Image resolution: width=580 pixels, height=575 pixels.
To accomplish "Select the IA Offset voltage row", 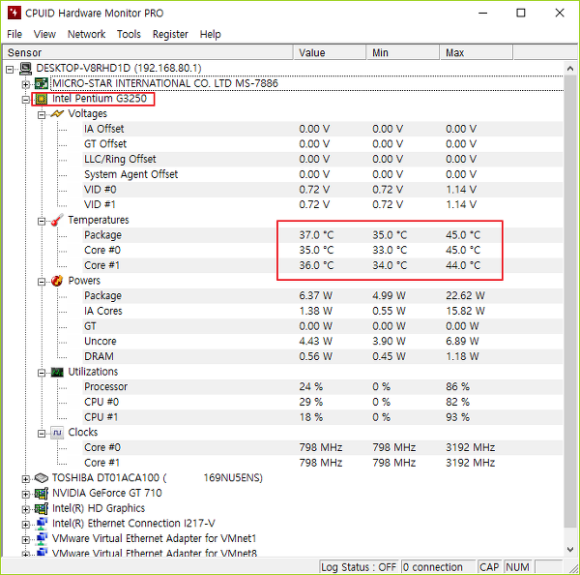I will (322, 129).
